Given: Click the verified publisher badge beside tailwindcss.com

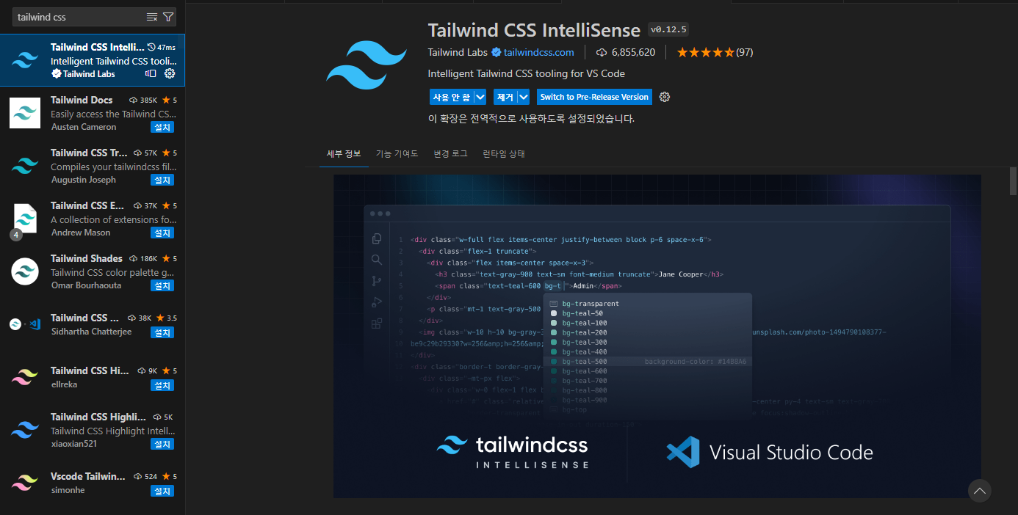Looking at the screenshot, I should [x=497, y=52].
